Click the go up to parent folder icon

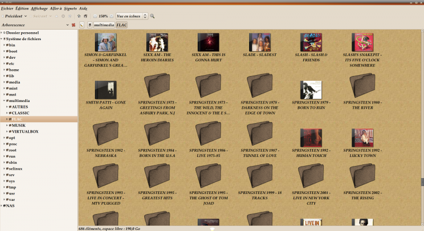[57, 16]
